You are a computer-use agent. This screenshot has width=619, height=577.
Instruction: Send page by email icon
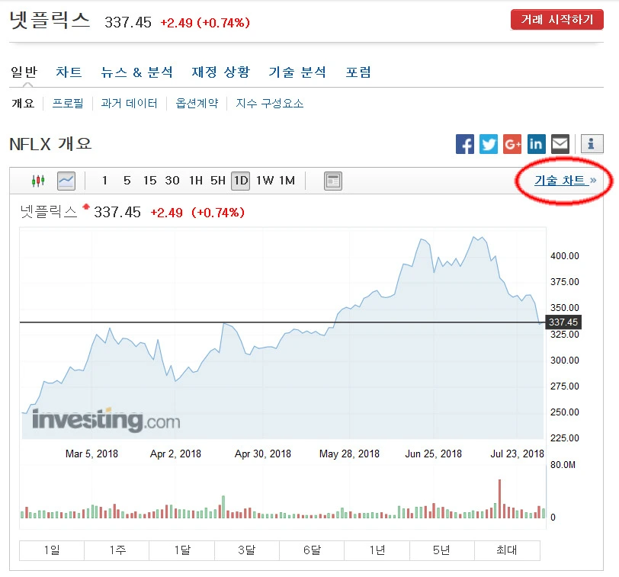pos(560,144)
